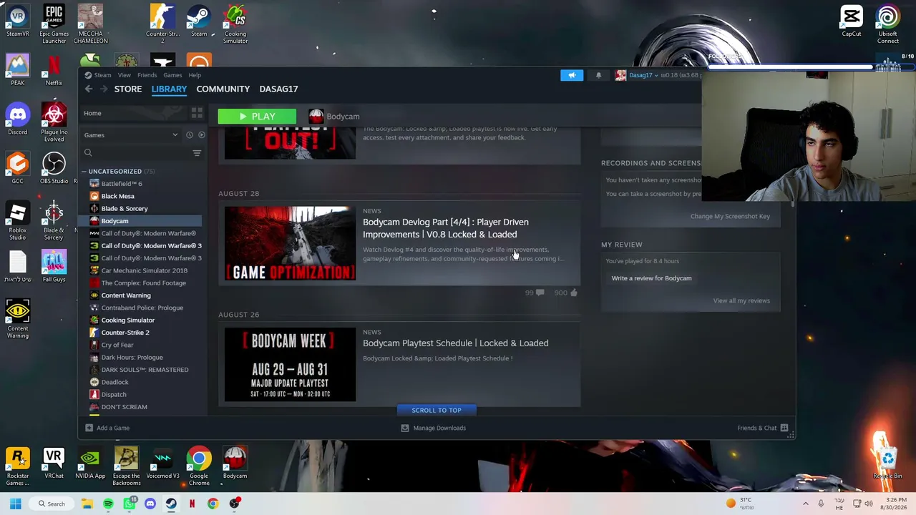Open the Discord desktop shortcut
Screen dimensions: 916x515
tap(18, 119)
